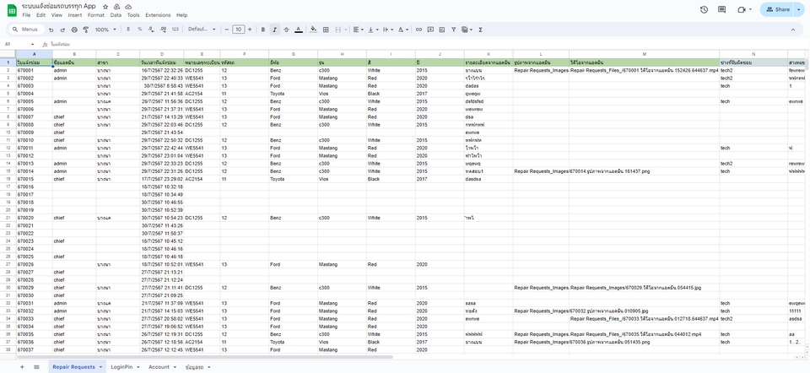810x373 pixels.
Task: Increase the font size with plus
Action: (x=250, y=30)
